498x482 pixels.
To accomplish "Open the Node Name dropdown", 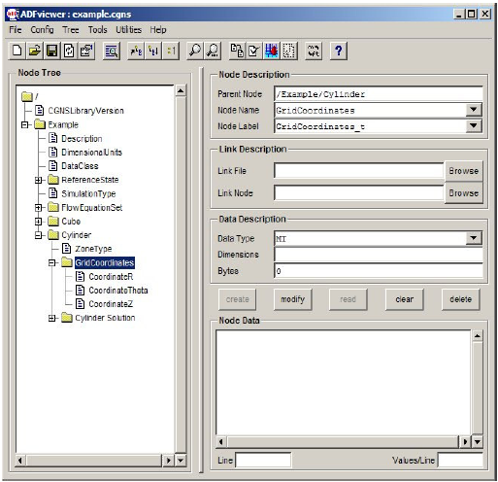I will tap(474, 110).
